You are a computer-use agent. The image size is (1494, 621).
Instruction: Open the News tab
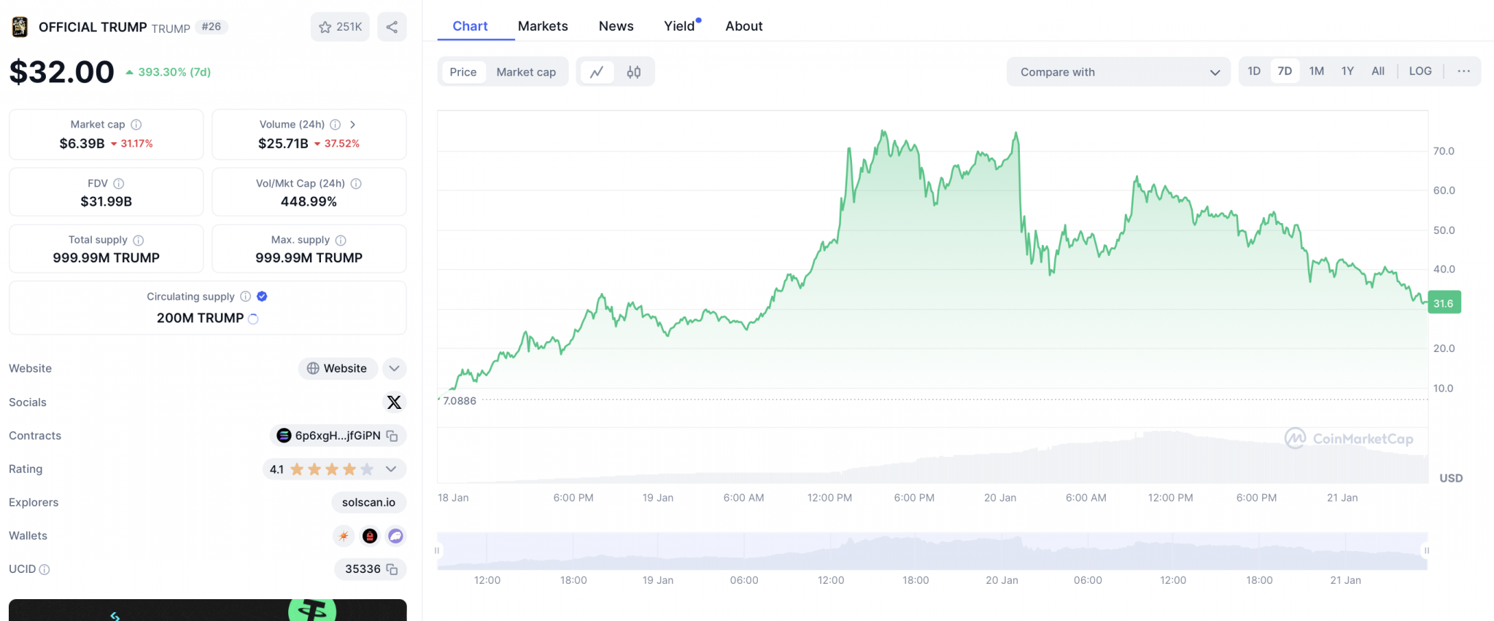pos(616,26)
